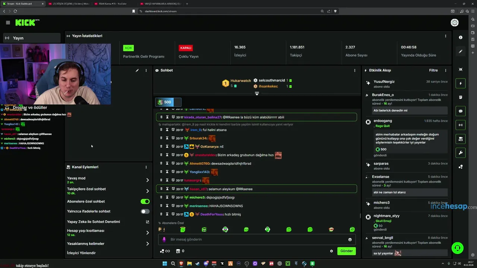Pick the angry green emote in emote row
The height and width of the screenshot is (268, 477).
pyautogui.click(x=204, y=229)
